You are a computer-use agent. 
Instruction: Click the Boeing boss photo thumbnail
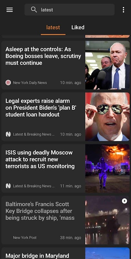pyautogui.click(x=107, y=65)
